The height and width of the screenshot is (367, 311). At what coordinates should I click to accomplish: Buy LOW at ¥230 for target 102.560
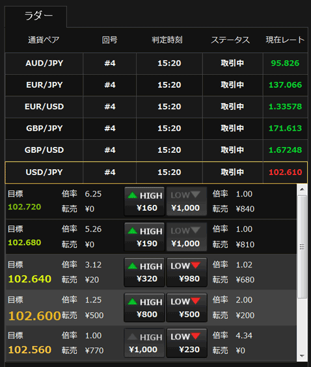pos(187,343)
